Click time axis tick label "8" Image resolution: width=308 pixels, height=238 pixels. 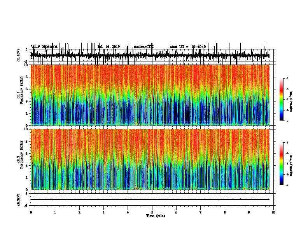pyautogui.click(x=225, y=212)
